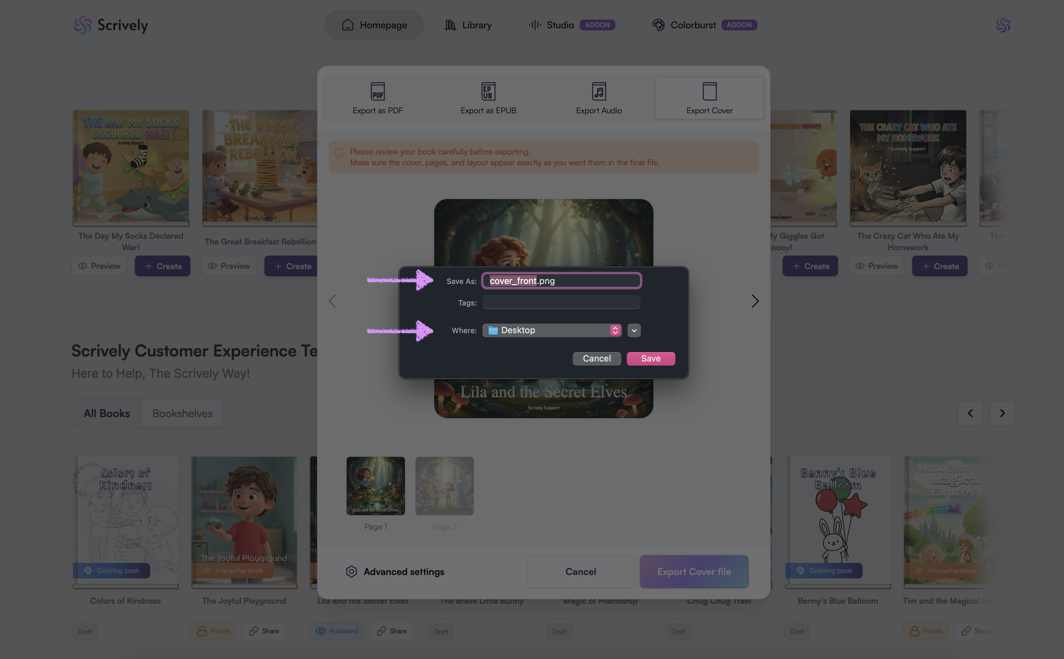Open the Colorburst addon page

[x=693, y=25]
